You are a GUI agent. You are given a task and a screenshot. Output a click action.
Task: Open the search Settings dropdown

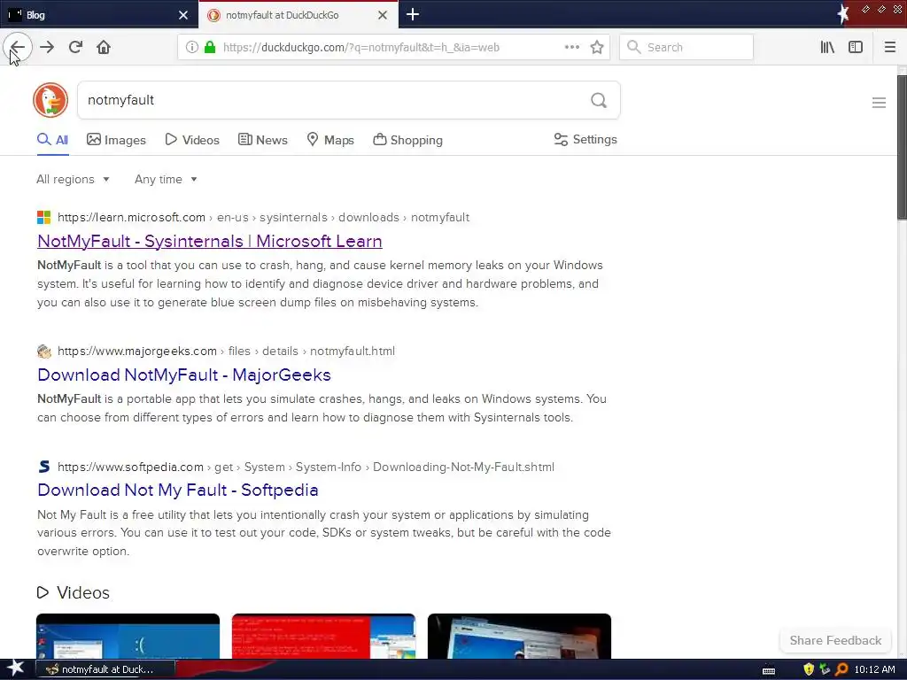point(585,139)
